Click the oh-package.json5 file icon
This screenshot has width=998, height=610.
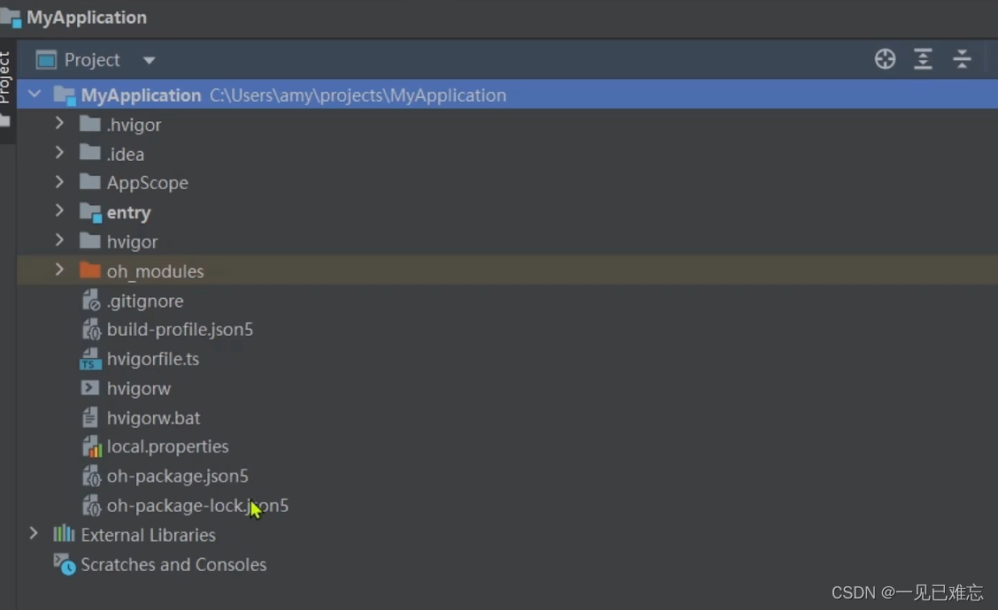[91, 476]
